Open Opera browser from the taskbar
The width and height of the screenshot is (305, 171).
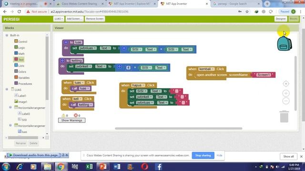tap(144, 167)
